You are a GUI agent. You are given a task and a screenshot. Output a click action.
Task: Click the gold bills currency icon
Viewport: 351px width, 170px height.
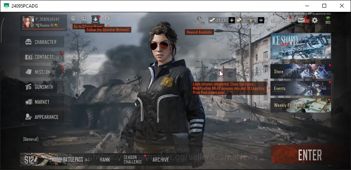tap(250, 20)
